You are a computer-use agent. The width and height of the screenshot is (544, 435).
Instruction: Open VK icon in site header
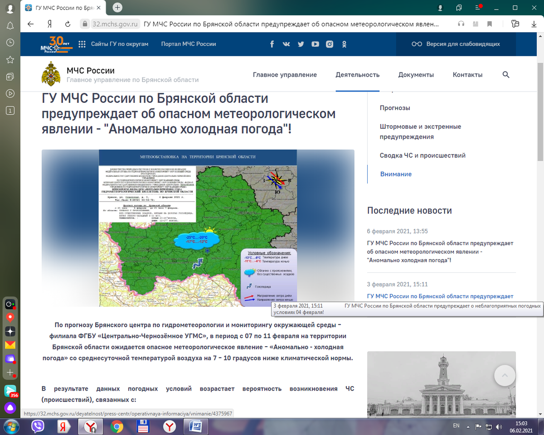point(287,44)
